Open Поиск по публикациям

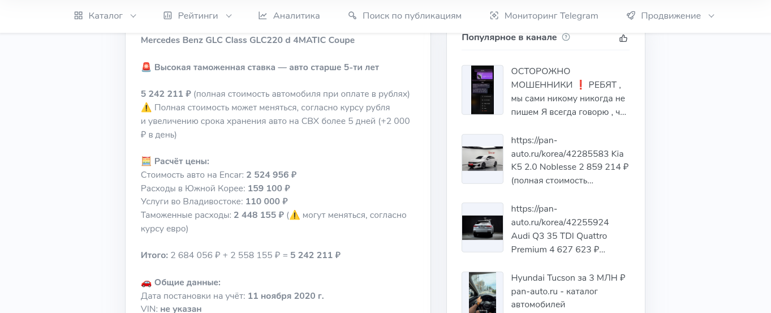click(404, 16)
